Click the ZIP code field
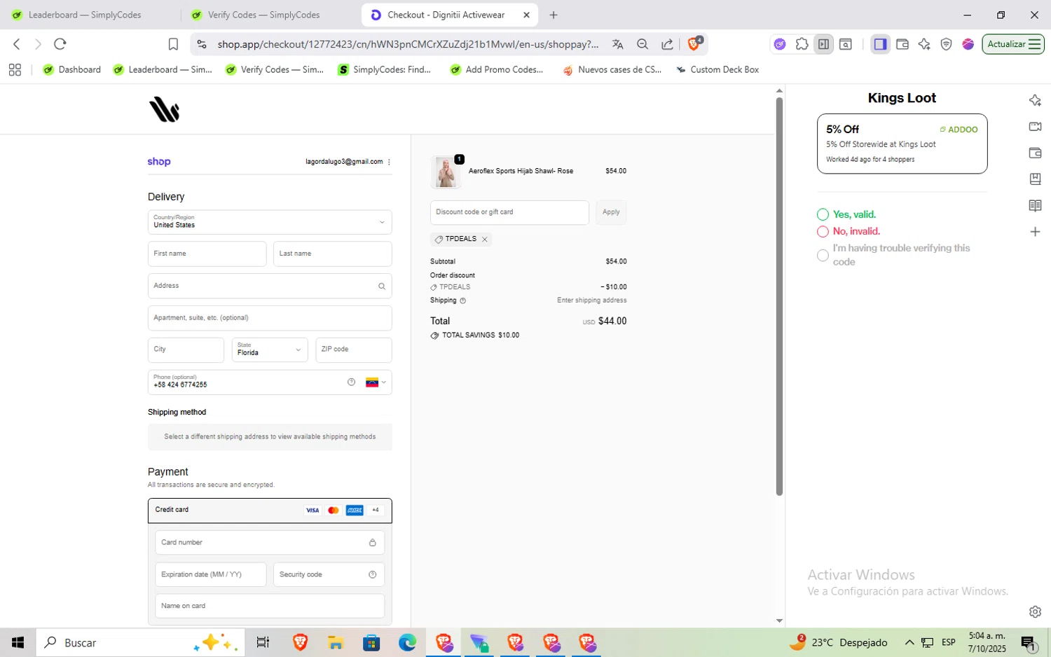 (x=354, y=350)
